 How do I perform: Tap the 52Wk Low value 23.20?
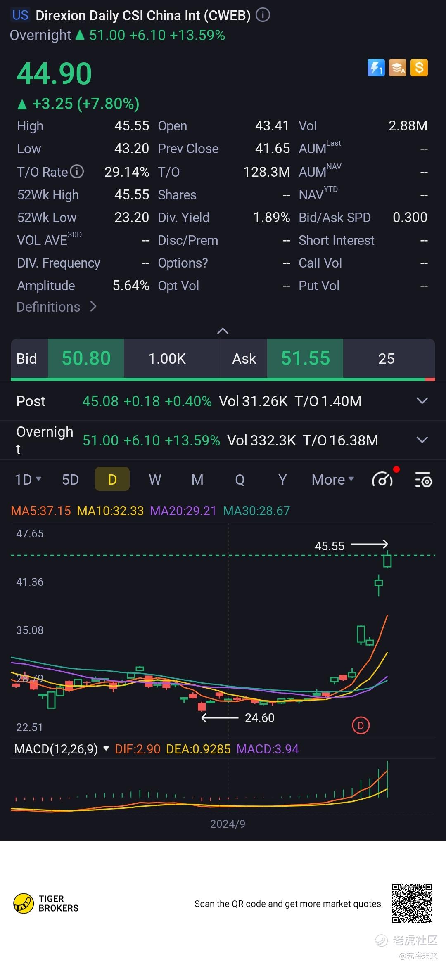pos(132,217)
